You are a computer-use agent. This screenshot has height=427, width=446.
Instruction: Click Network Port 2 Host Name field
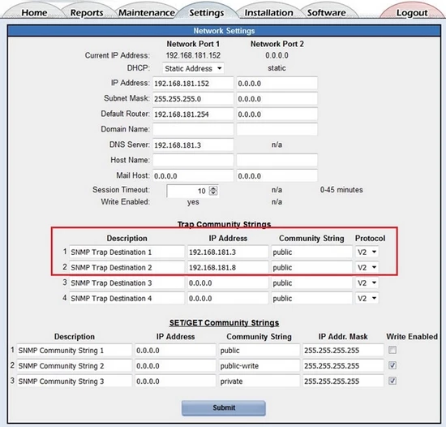coord(277,160)
